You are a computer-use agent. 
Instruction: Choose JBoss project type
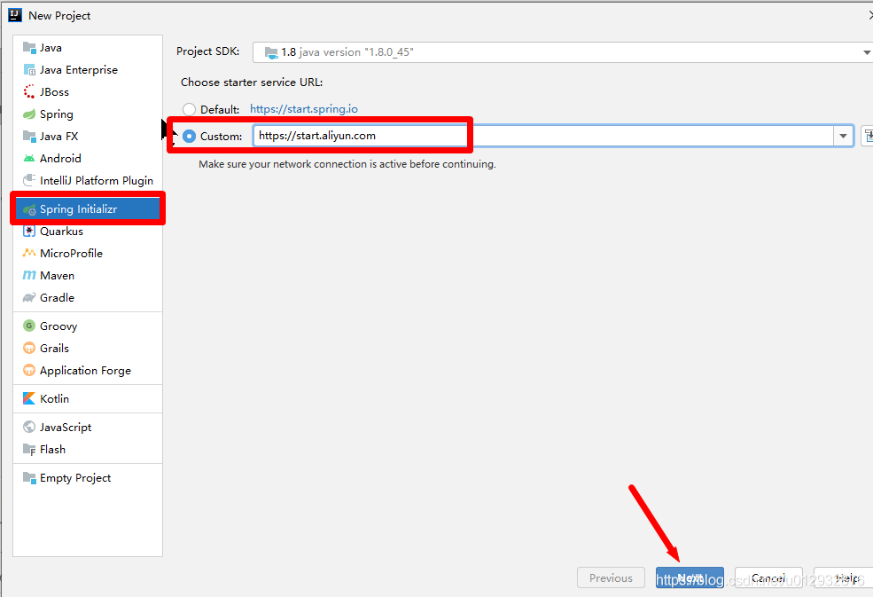pyautogui.click(x=88, y=92)
